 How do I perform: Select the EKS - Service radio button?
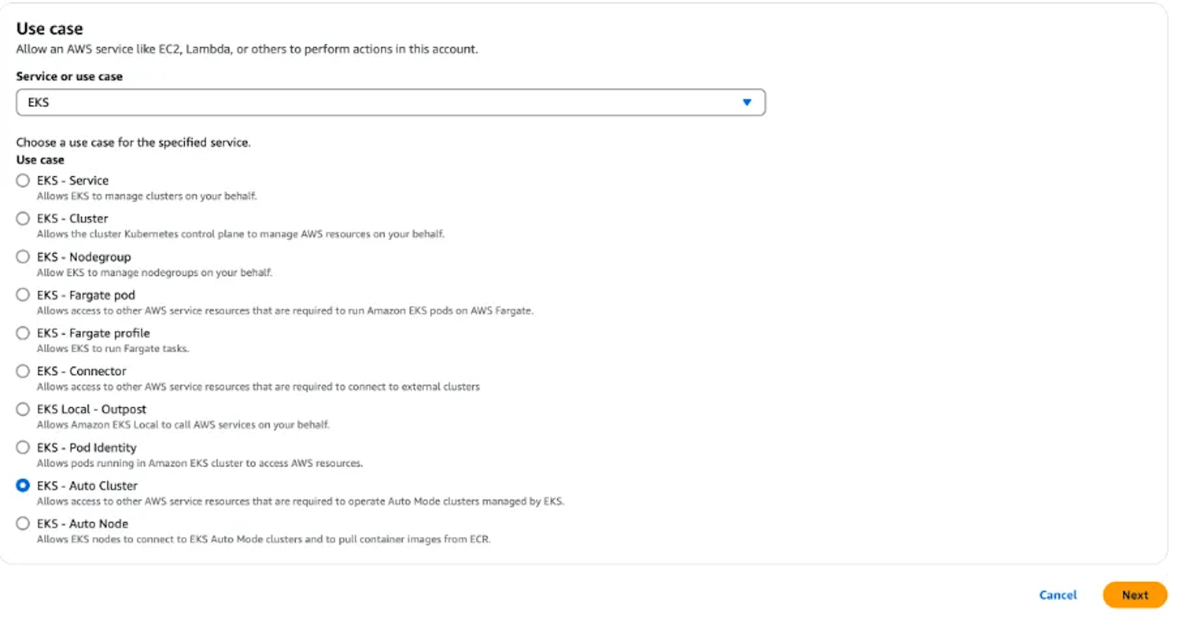click(23, 181)
